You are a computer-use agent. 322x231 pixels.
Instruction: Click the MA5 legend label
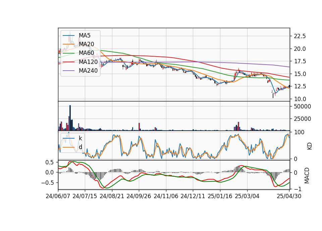(85, 35)
